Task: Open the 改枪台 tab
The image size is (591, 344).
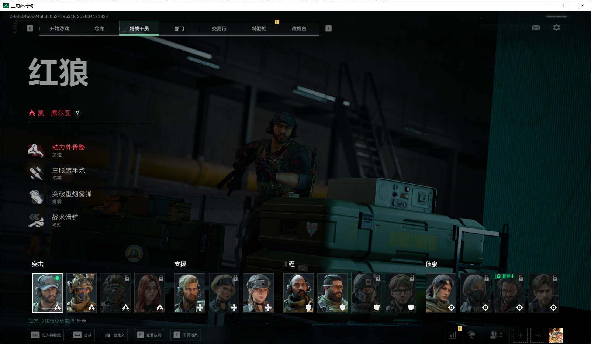Action: pos(299,28)
